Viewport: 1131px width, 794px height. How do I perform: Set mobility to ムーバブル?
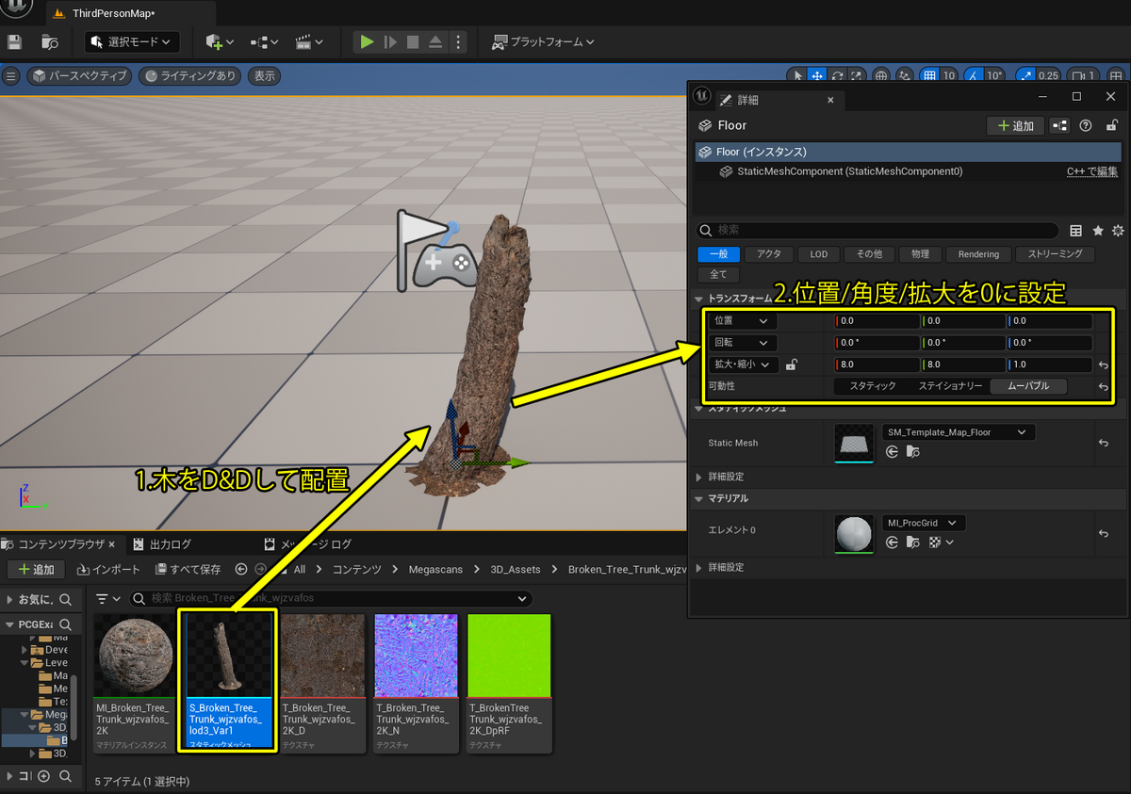click(x=1028, y=386)
